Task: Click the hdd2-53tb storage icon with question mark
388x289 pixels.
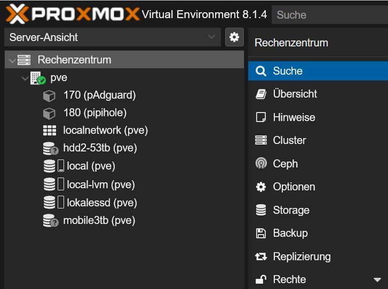Action: click(51, 148)
